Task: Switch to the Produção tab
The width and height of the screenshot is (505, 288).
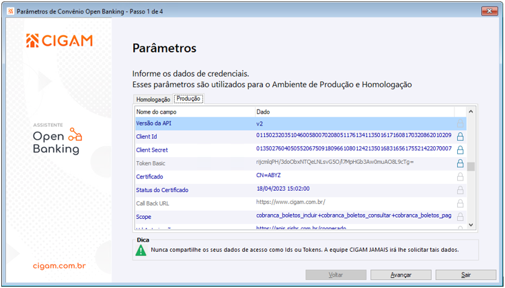Action: coord(189,99)
